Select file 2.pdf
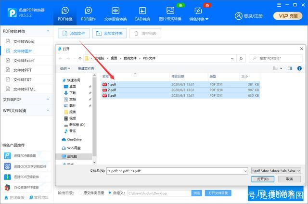Viewport: 308px width, 204px height. click(181, 90)
